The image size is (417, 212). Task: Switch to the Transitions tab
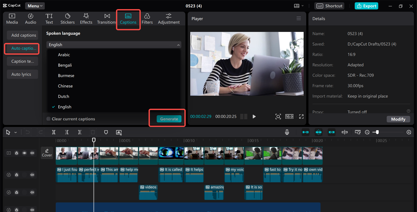pyautogui.click(x=107, y=19)
